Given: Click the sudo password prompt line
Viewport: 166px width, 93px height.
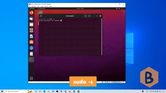Looking at the screenshot, I should [x=50, y=21].
